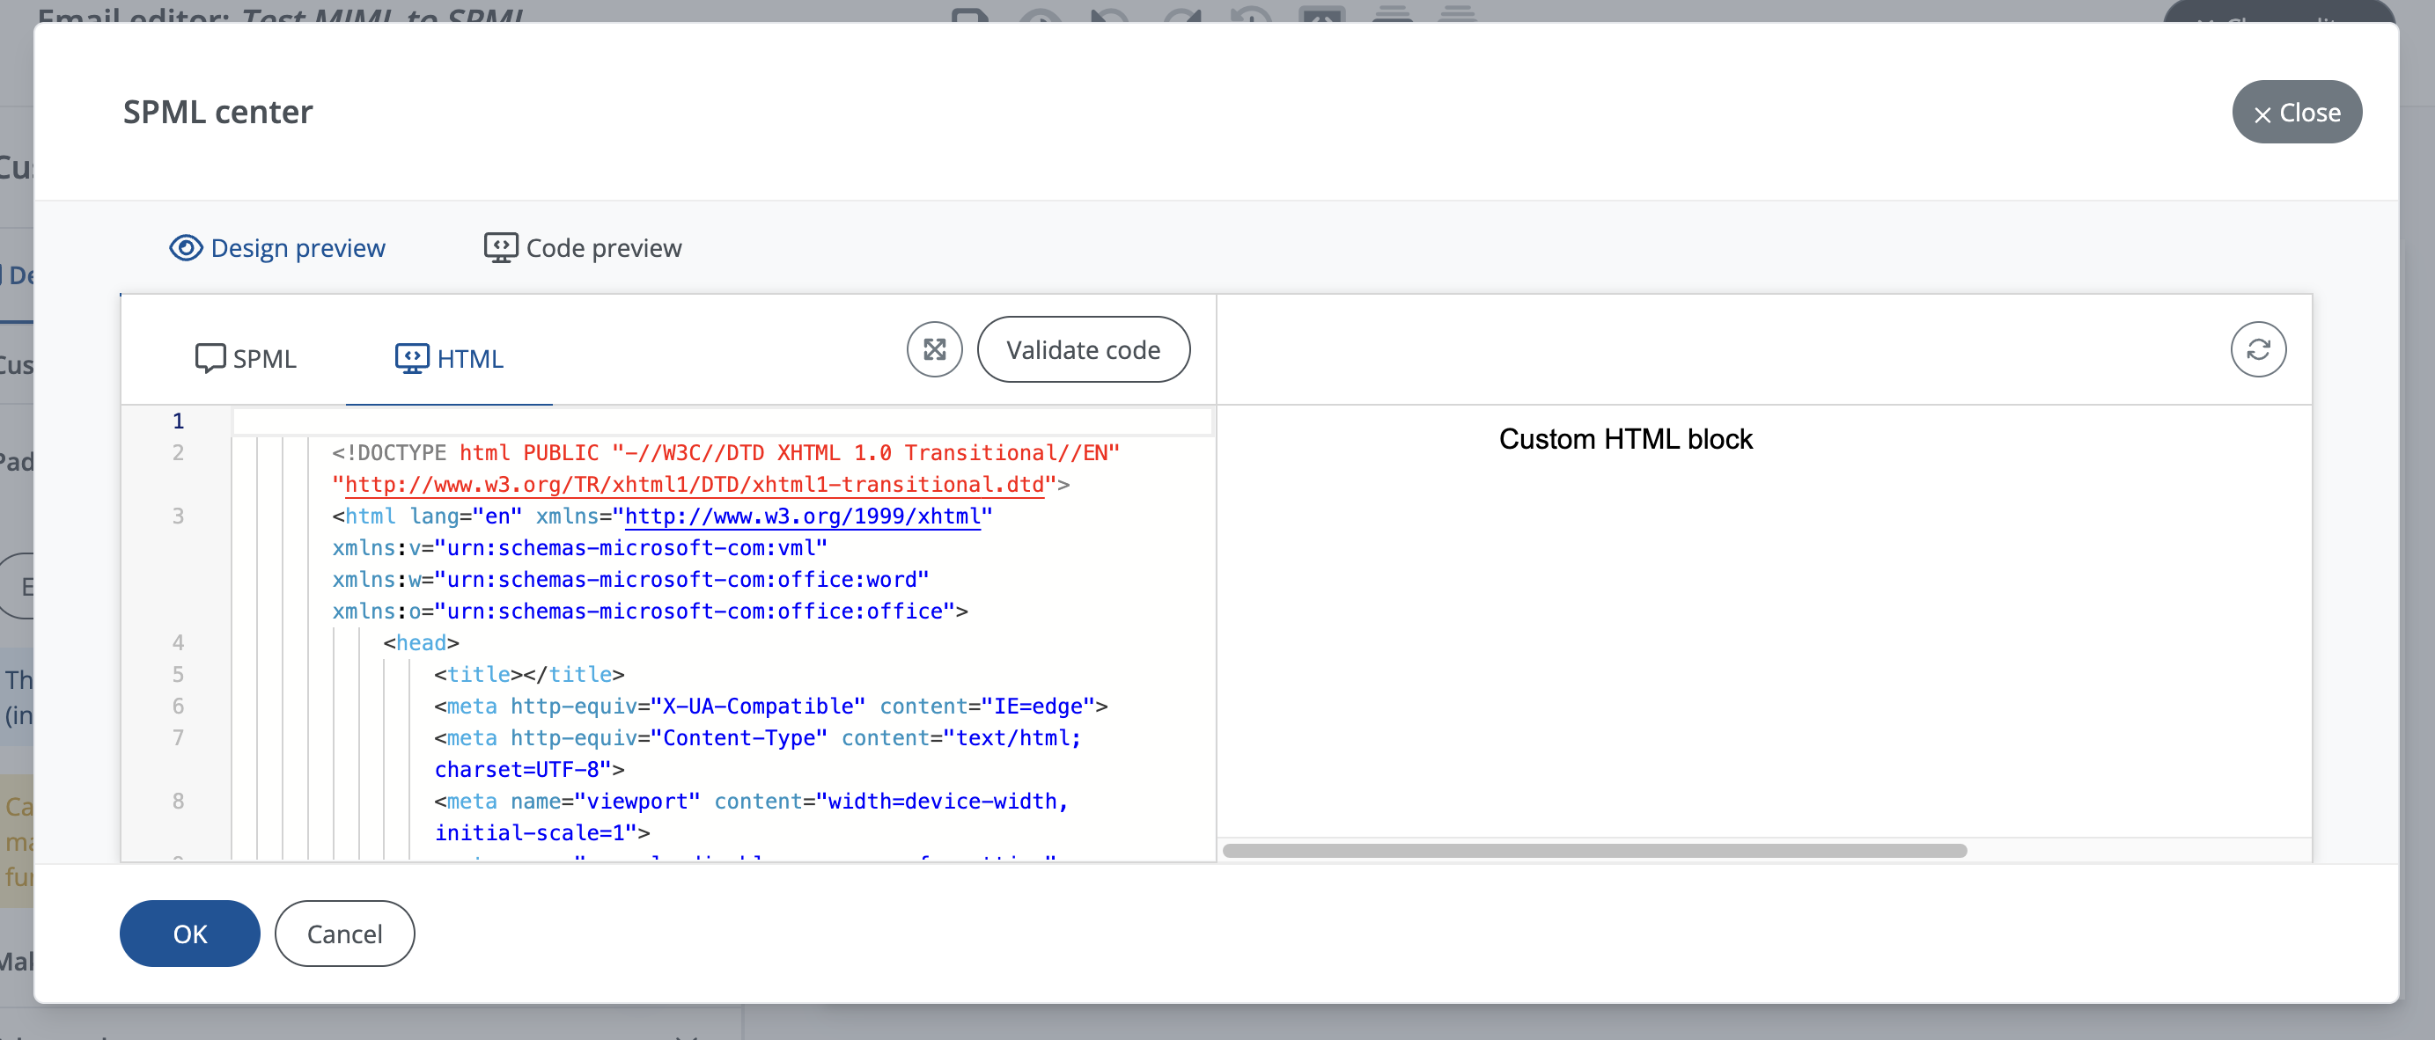Click line number 4 in the gutter
This screenshot has width=2435, height=1040.
click(x=178, y=643)
